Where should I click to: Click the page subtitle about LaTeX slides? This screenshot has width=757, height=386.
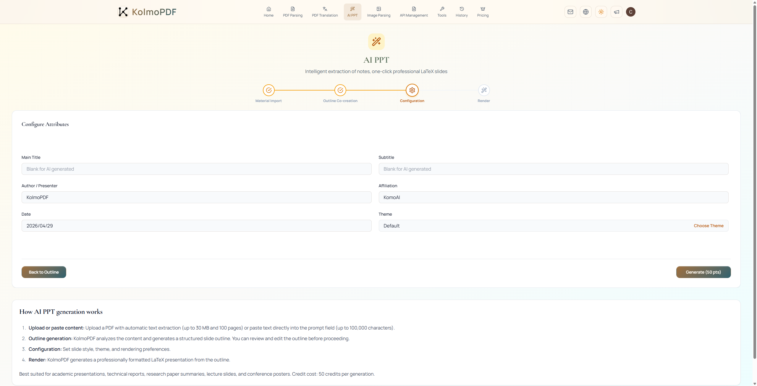click(x=376, y=72)
